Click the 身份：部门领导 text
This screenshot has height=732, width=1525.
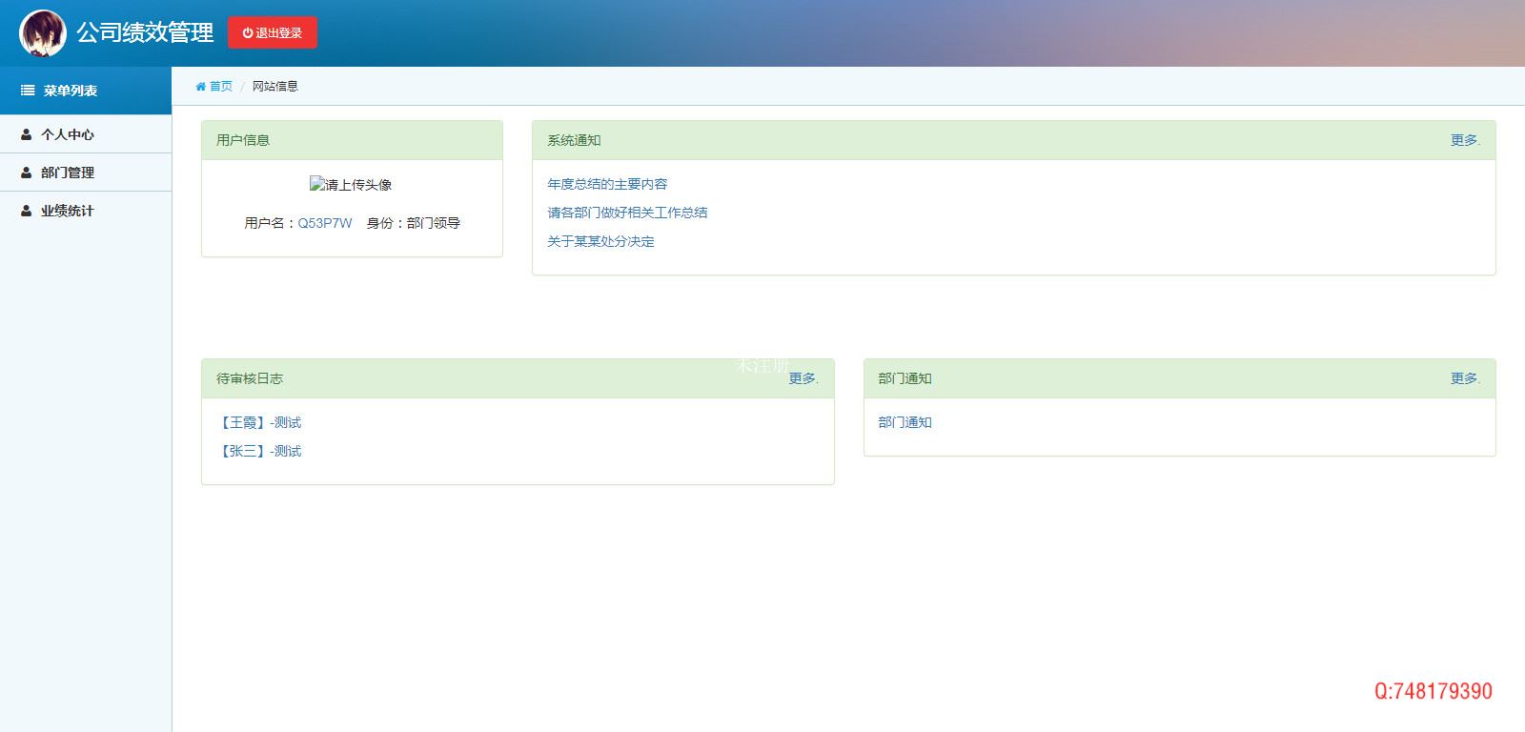(414, 223)
